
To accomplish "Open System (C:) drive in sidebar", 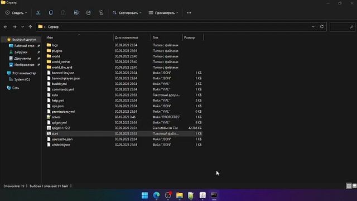I will point(22,79).
